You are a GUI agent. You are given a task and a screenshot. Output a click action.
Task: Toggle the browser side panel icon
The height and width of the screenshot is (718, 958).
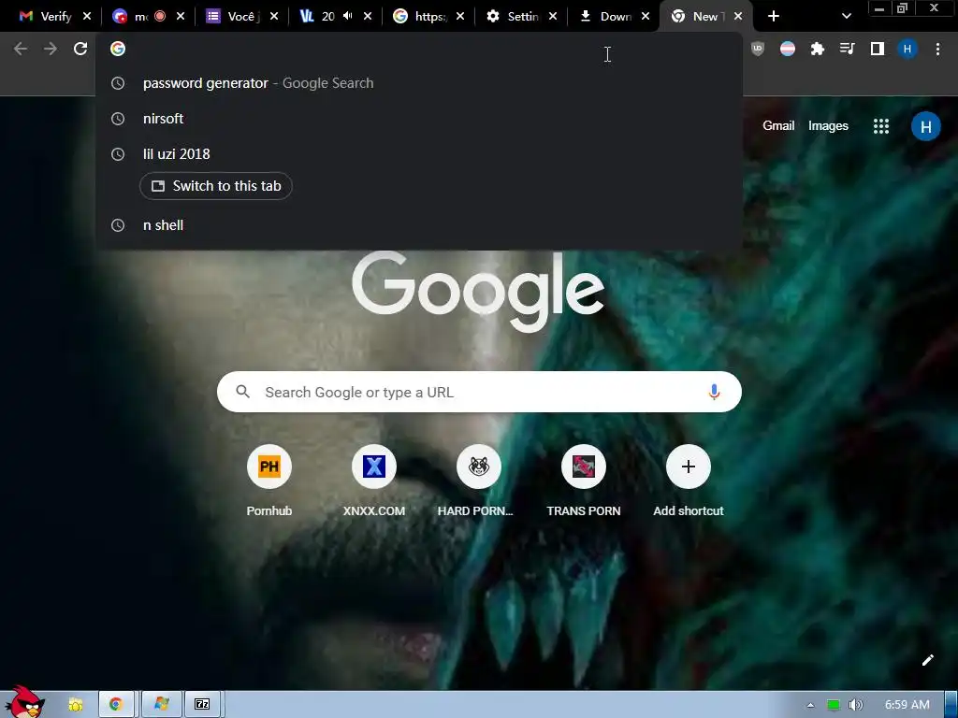[878, 49]
